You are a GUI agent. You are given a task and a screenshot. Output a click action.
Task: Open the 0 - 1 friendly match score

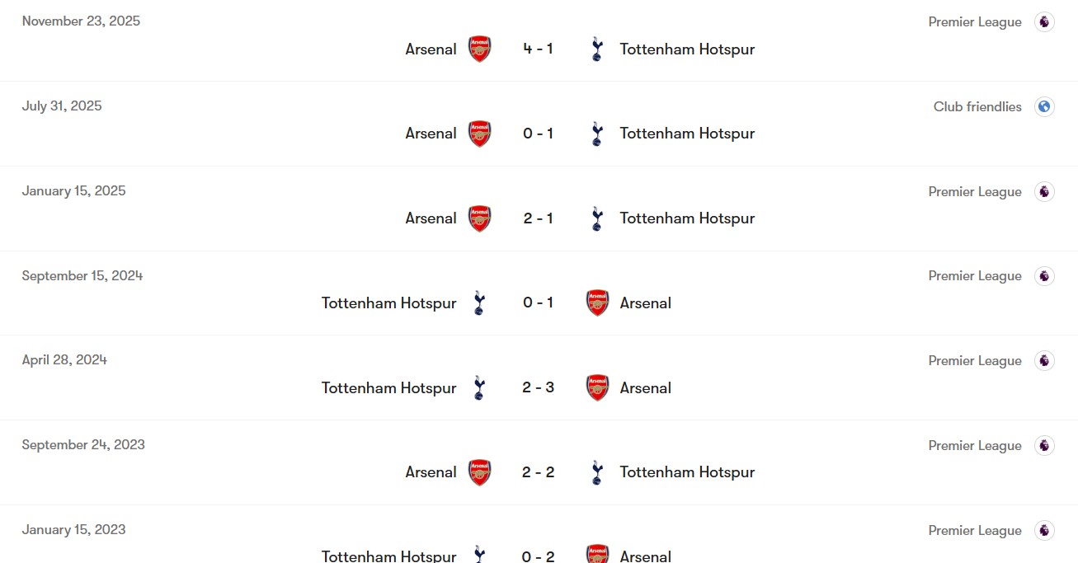(538, 134)
